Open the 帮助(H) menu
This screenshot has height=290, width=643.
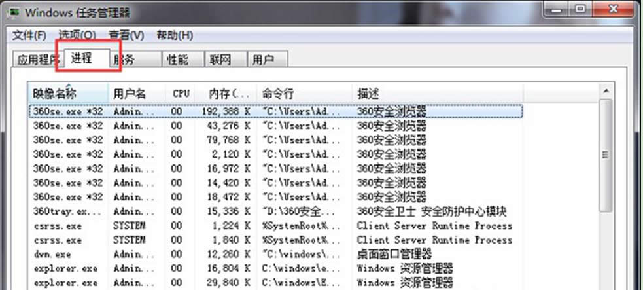175,35
